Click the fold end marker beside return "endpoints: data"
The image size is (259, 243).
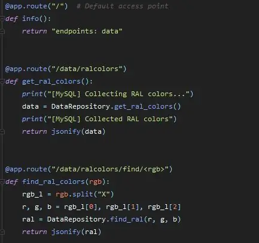(2, 31)
